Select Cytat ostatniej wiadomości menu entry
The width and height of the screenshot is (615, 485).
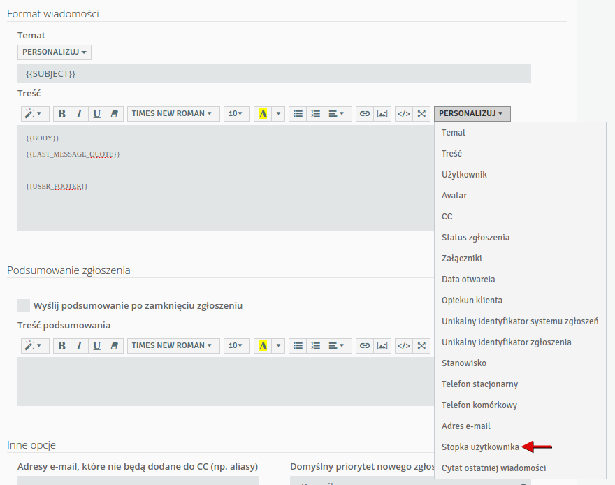tap(520, 468)
